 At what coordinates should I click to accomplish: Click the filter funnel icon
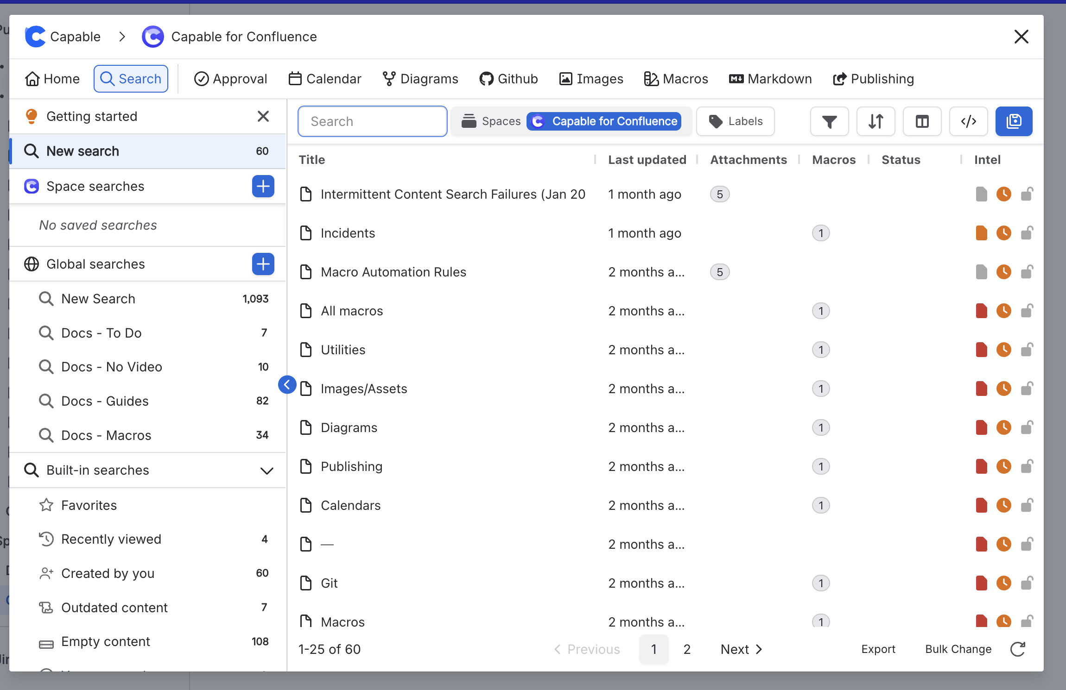point(829,121)
